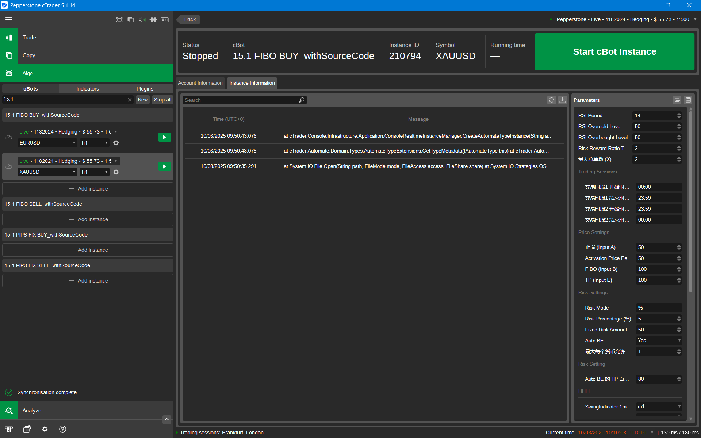The height and width of the screenshot is (438, 701).
Task: Open the hamburger main menu
Action: [x=9, y=20]
